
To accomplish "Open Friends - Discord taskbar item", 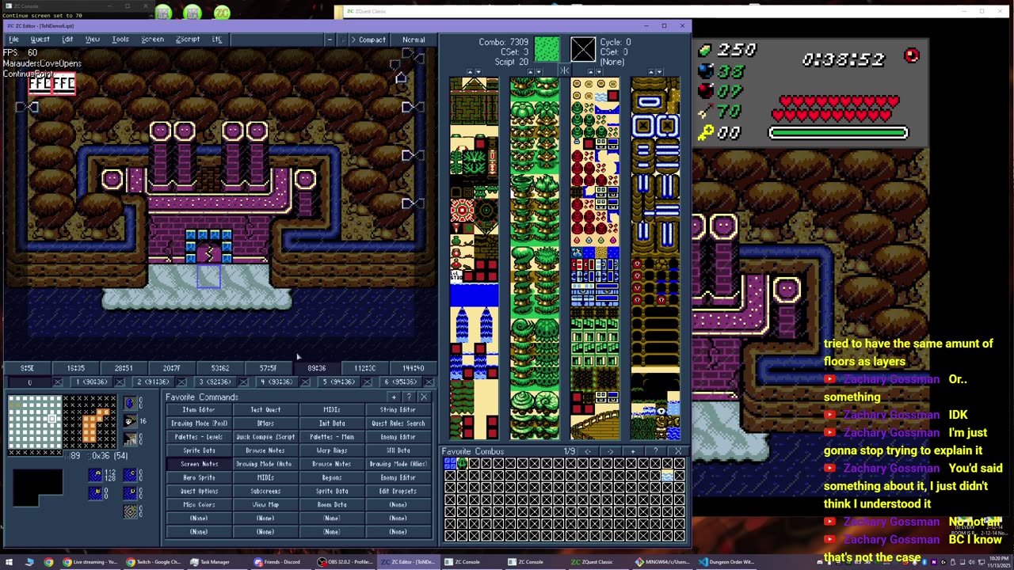I will (277, 562).
